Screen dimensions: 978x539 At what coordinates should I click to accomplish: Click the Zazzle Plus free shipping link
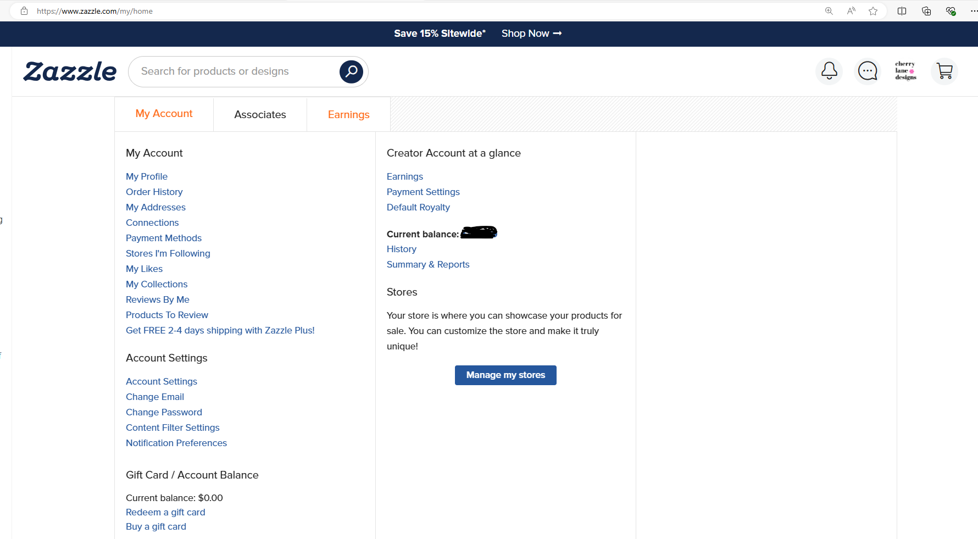(x=220, y=330)
